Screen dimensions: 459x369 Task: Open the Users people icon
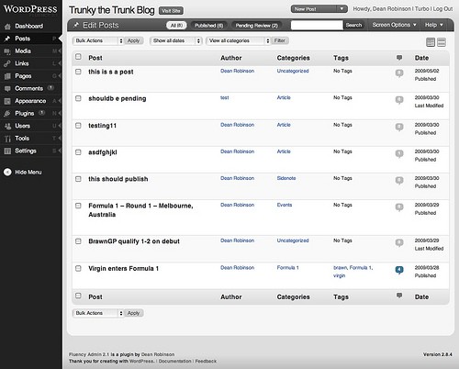click(7, 126)
